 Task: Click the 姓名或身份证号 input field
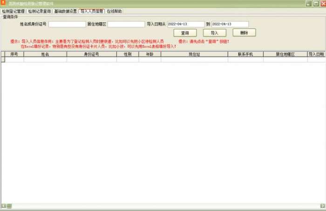coord(67,24)
